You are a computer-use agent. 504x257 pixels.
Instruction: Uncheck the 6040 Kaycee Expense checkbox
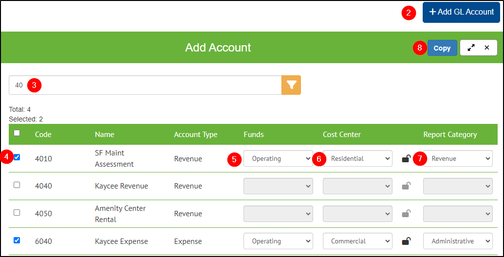point(17,240)
